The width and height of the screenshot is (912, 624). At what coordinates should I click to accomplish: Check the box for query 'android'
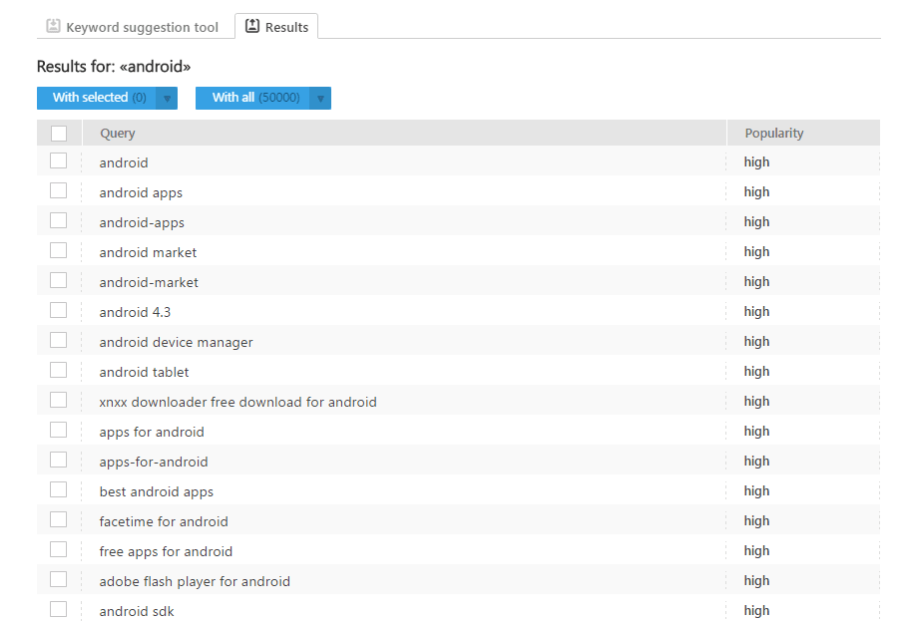(58, 160)
